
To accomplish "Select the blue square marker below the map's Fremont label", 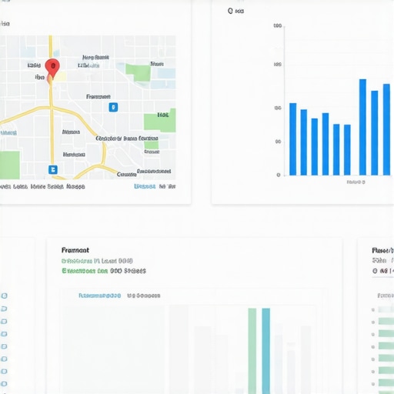I will click(x=113, y=107).
